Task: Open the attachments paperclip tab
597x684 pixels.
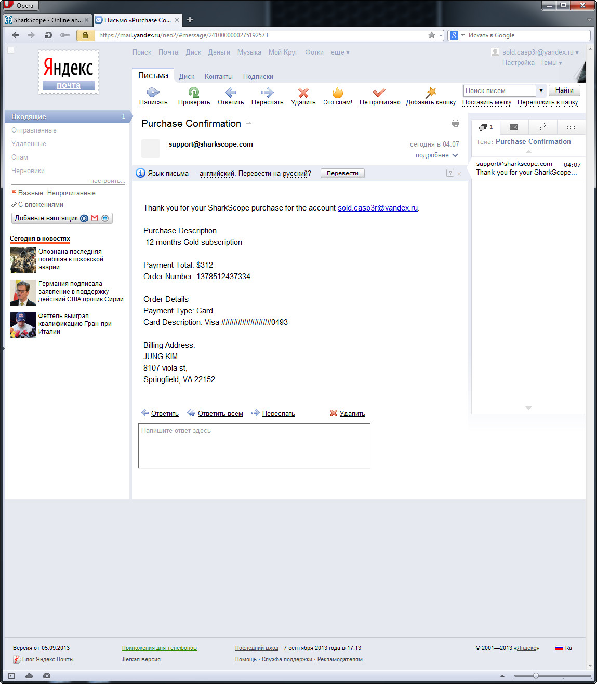Action: point(542,127)
